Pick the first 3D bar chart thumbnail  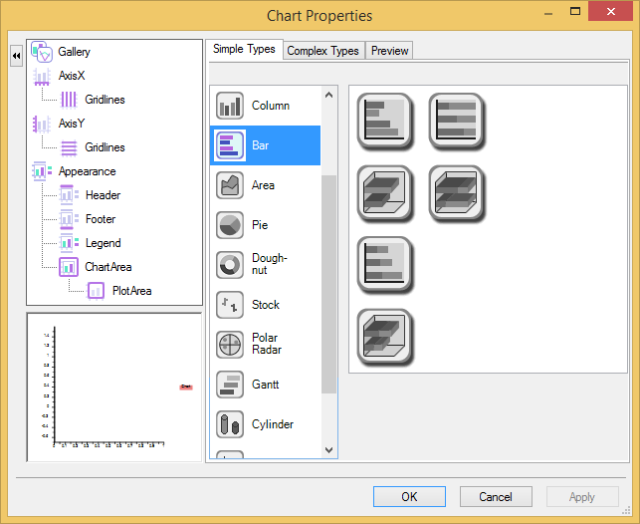pyautogui.click(x=384, y=192)
